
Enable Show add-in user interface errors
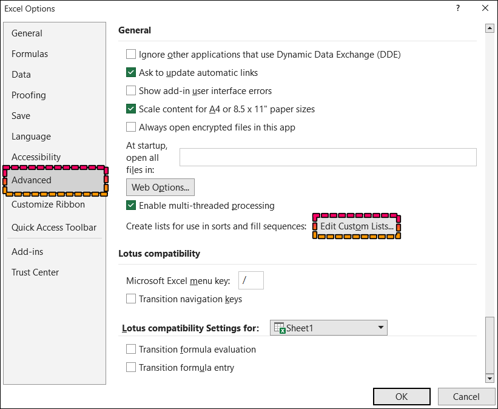(131, 90)
